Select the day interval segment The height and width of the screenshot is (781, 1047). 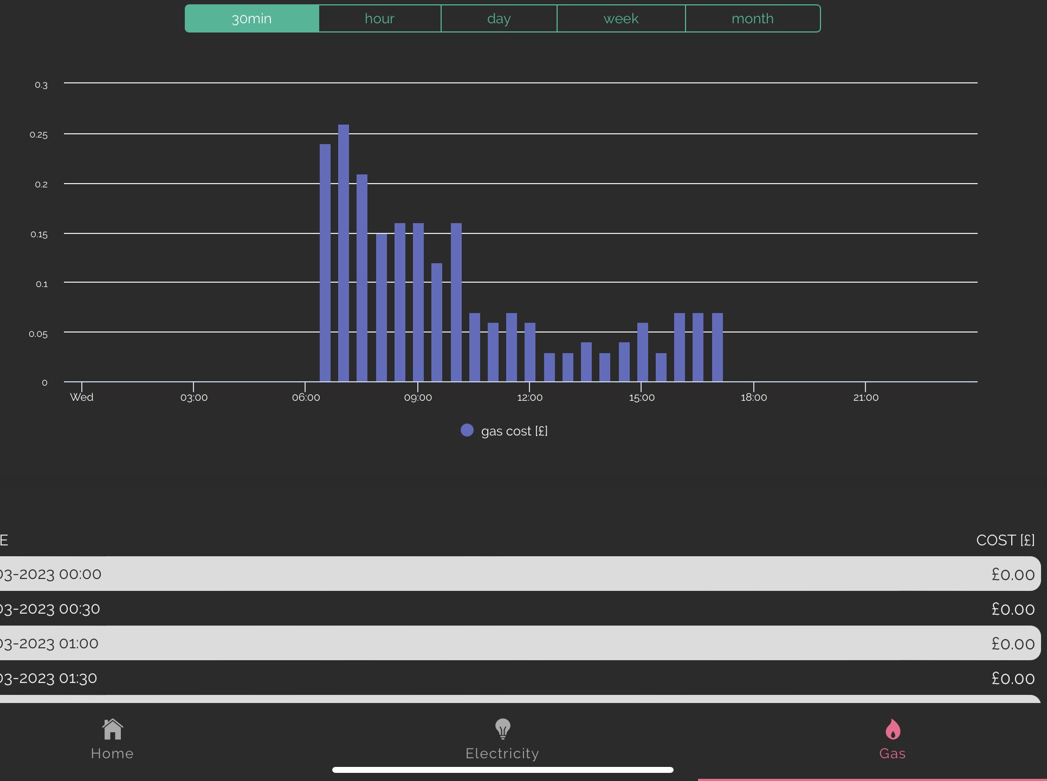click(499, 19)
